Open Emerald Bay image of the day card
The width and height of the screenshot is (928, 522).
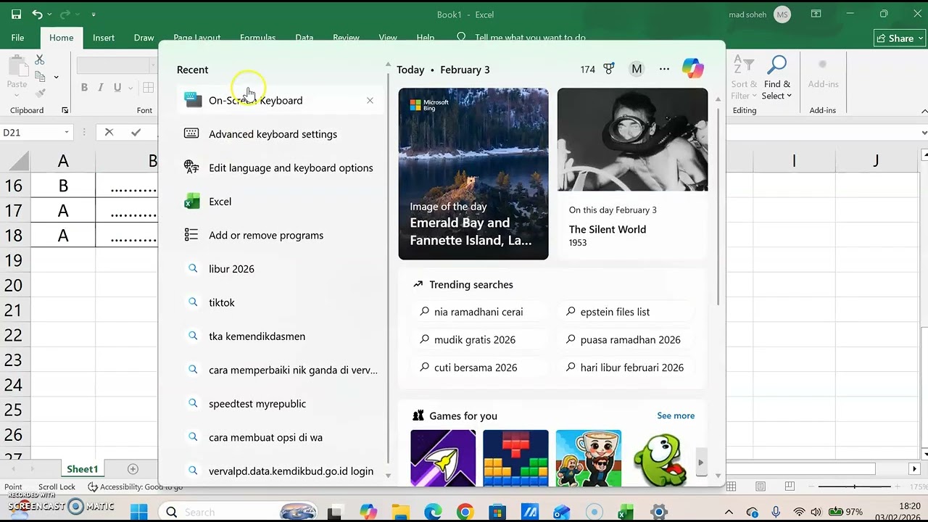(473, 174)
